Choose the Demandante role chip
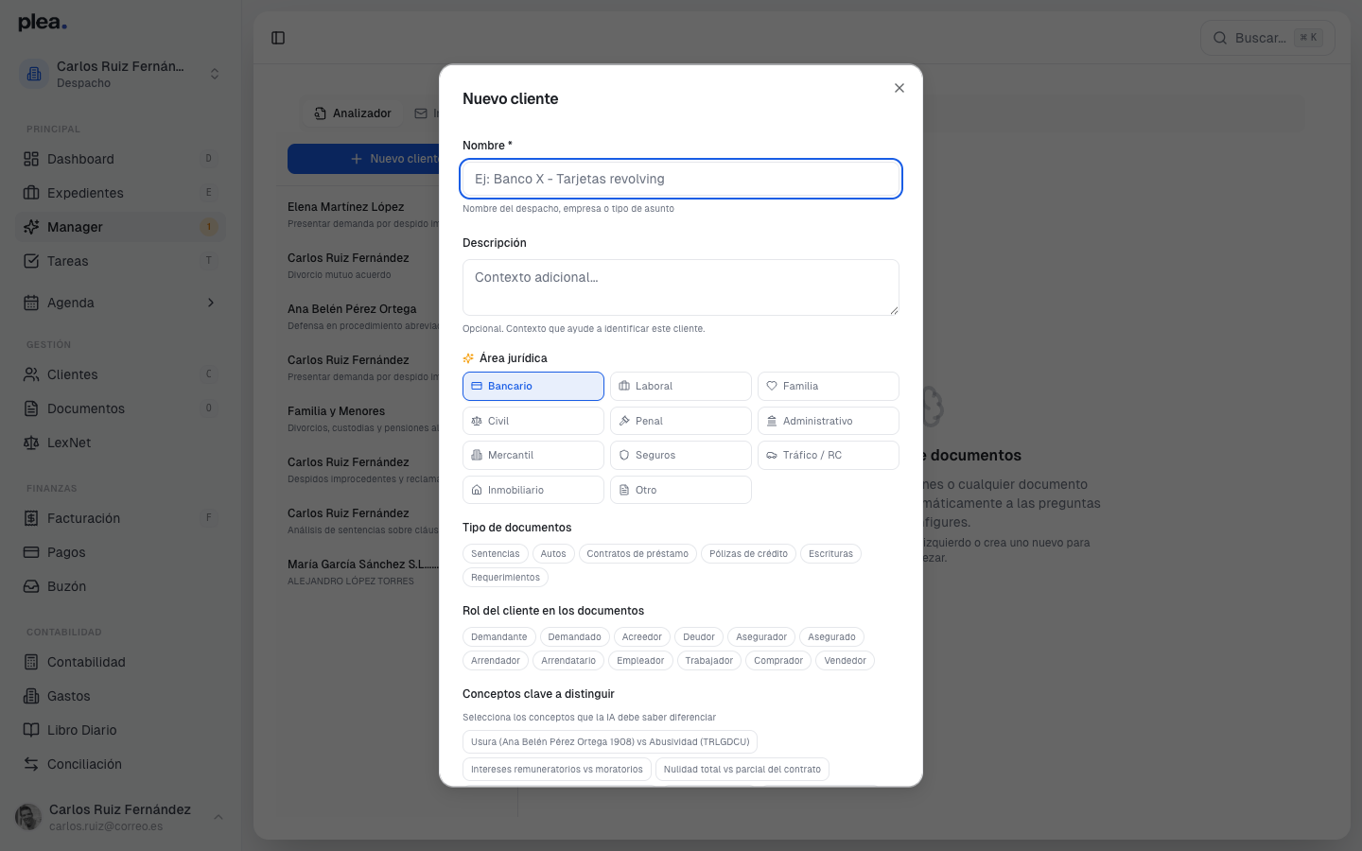The width and height of the screenshot is (1362, 851). [499, 637]
